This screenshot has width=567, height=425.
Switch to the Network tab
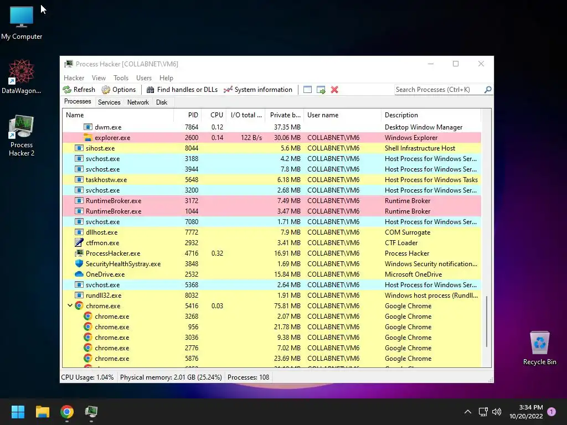[138, 102]
